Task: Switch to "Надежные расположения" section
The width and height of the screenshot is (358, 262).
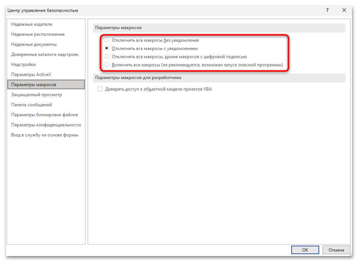Action: pos(46,34)
